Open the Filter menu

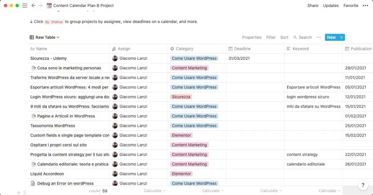point(271,38)
